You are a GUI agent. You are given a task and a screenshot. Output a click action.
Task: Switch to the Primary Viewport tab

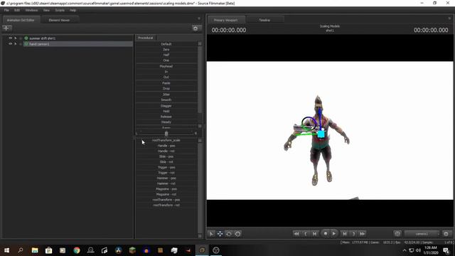pyautogui.click(x=226, y=20)
